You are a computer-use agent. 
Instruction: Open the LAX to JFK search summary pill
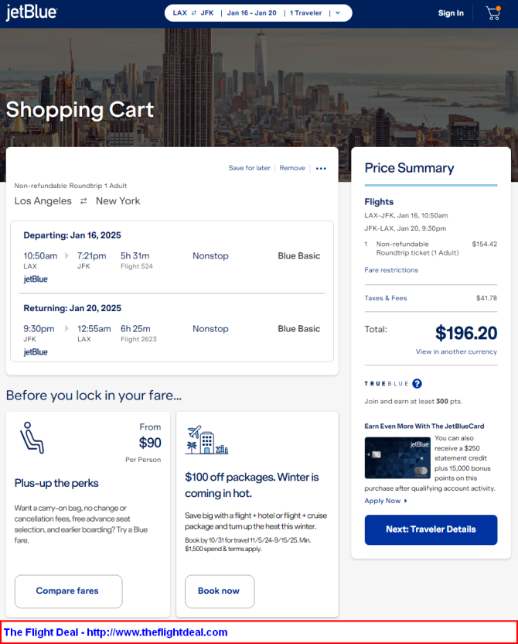click(258, 12)
